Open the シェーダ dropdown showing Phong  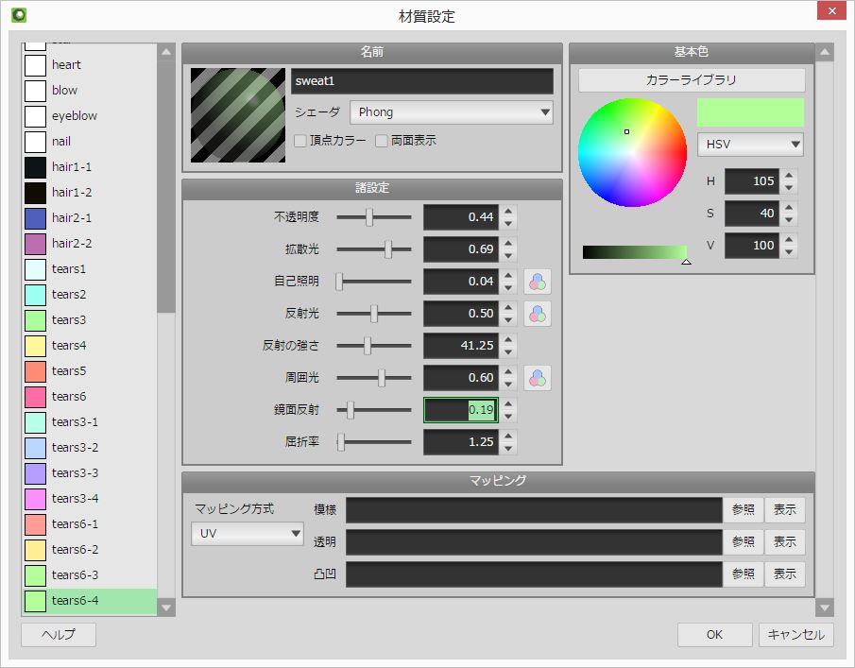(x=451, y=111)
